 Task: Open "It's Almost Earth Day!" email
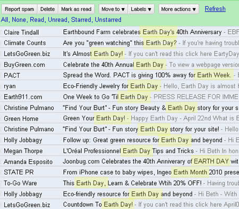(x=119, y=54)
